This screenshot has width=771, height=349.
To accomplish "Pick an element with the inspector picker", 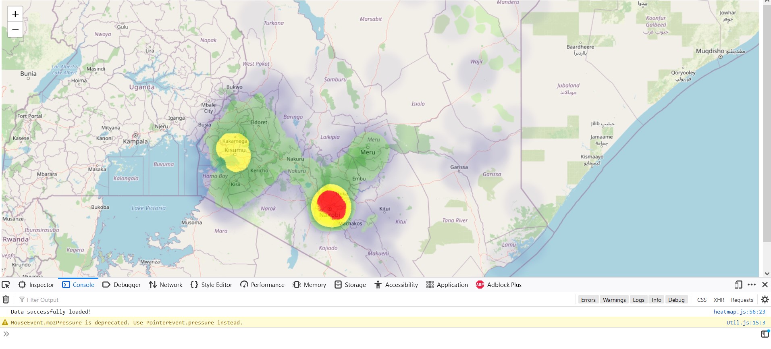I will click(x=6, y=285).
